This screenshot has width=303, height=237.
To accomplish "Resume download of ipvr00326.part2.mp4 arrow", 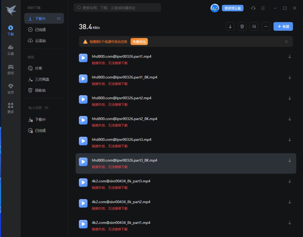I will click(x=290, y=98).
